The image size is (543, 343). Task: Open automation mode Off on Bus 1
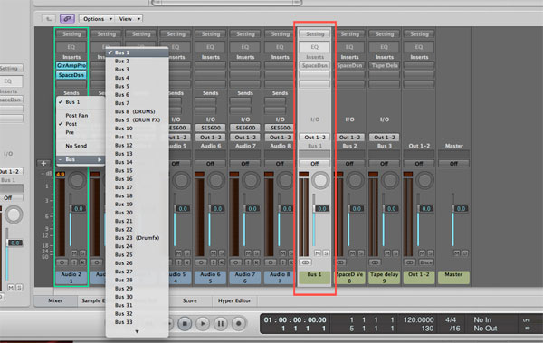[x=315, y=164]
